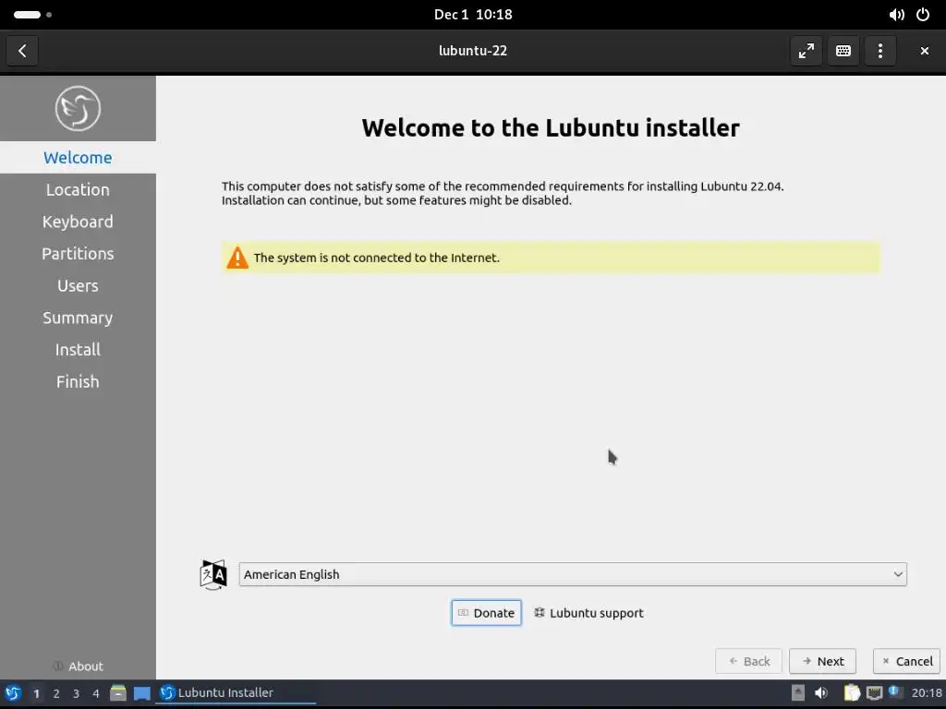Select the Finish step in sidebar
Viewport: 946px width, 709px height.
point(78,381)
